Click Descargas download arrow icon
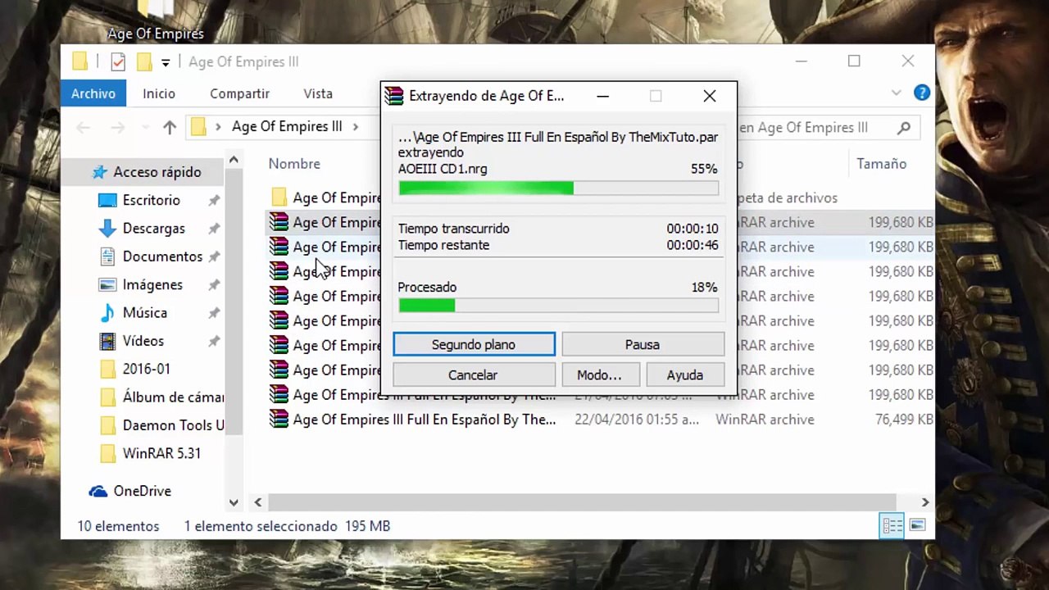This screenshot has width=1049, height=590. click(x=107, y=229)
